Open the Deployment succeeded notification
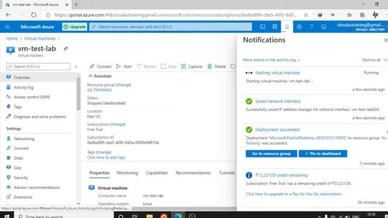Screen dimensions: 388x218 click(x=277, y=130)
